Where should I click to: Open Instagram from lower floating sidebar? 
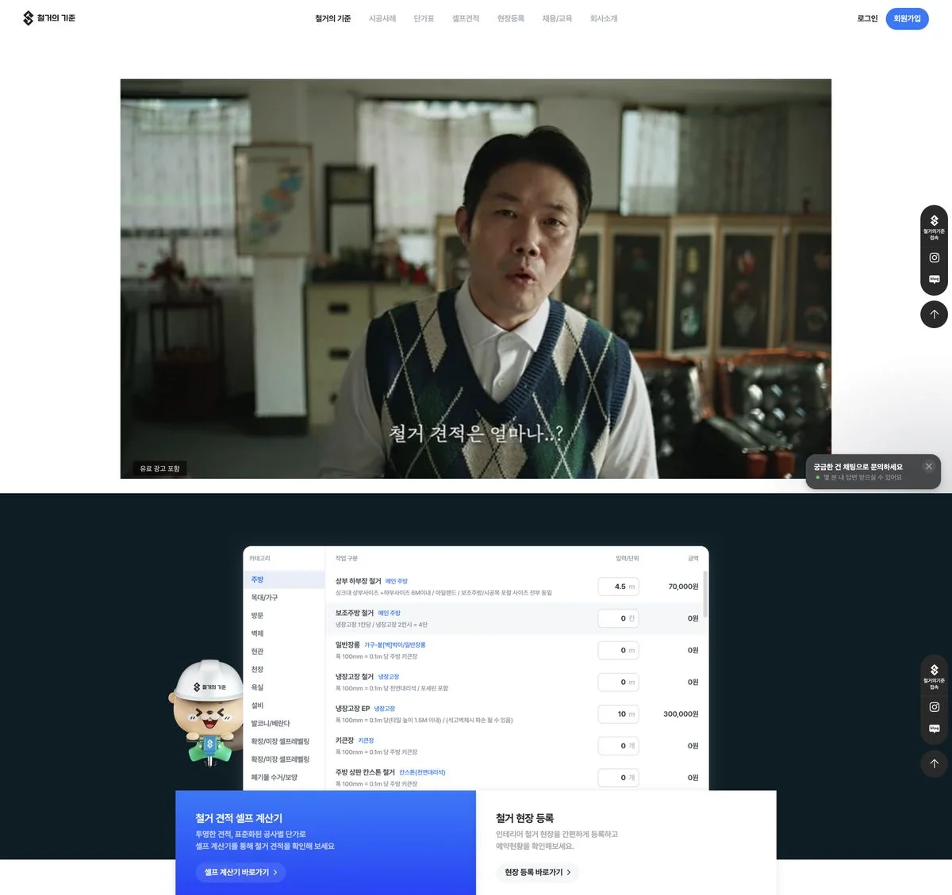[934, 707]
